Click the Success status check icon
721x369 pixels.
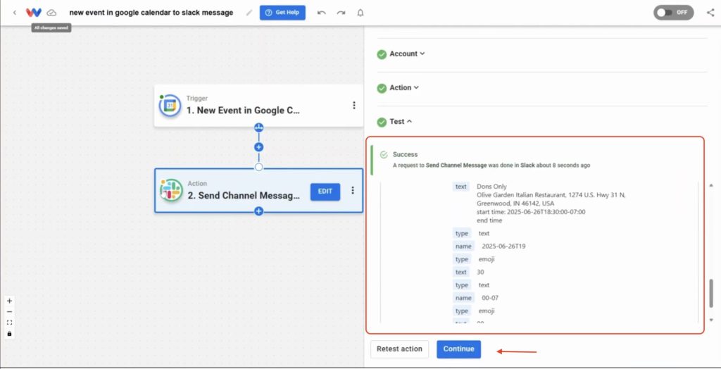(384, 155)
